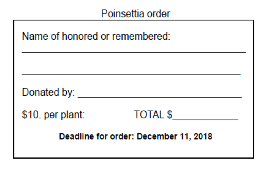Click the second blank name line

point(131,74)
